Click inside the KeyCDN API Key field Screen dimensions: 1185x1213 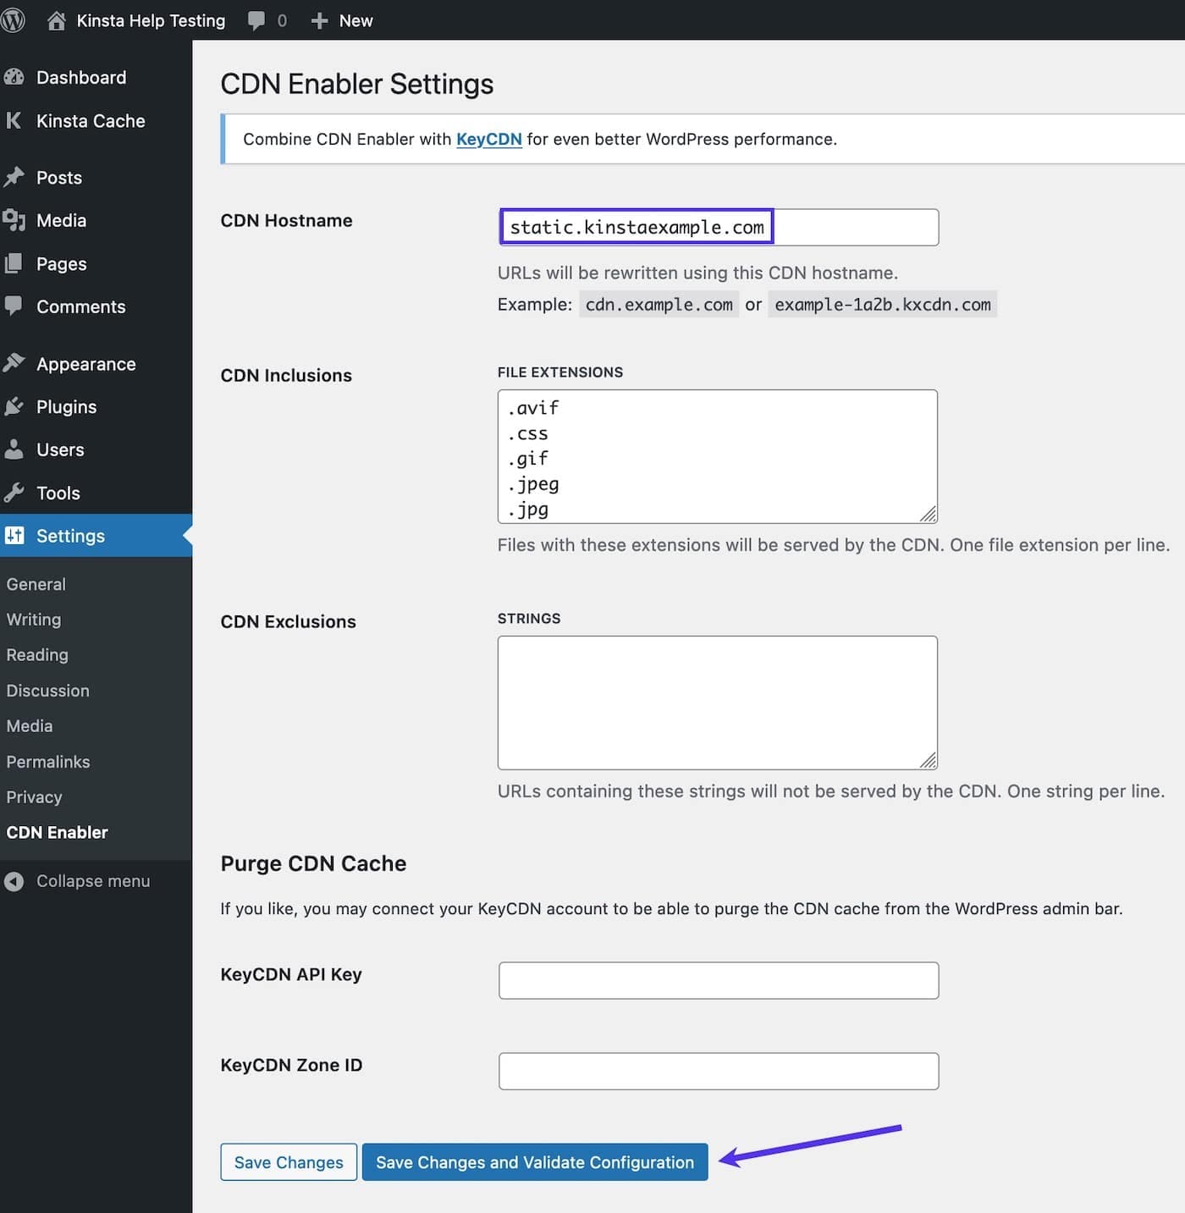point(718,979)
